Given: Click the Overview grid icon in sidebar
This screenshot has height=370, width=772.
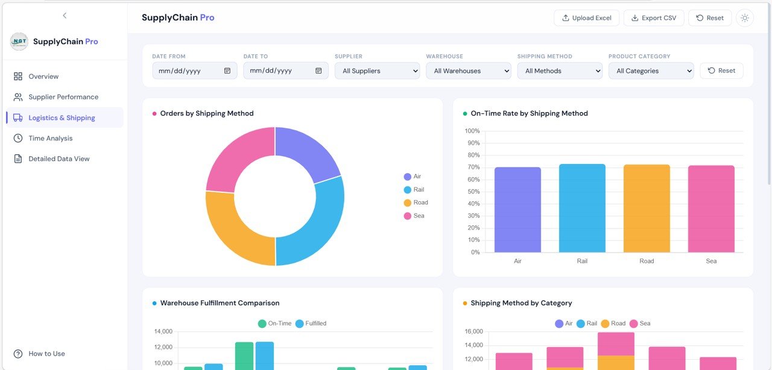Looking at the screenshot, I should [18, 77].
